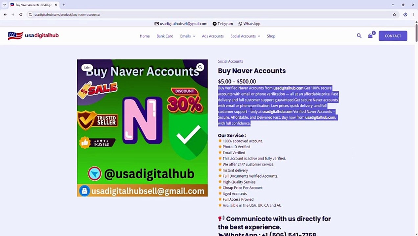This screenshot has height=236, width=418.
Task: Go to the Shop menu item
Action: tap(271, 36)
